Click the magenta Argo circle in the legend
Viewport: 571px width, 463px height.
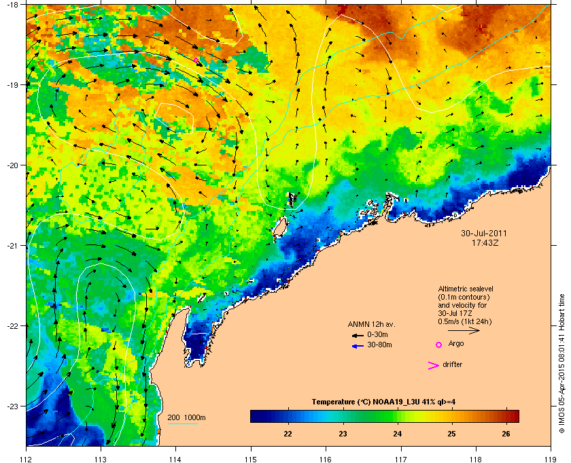439,345
